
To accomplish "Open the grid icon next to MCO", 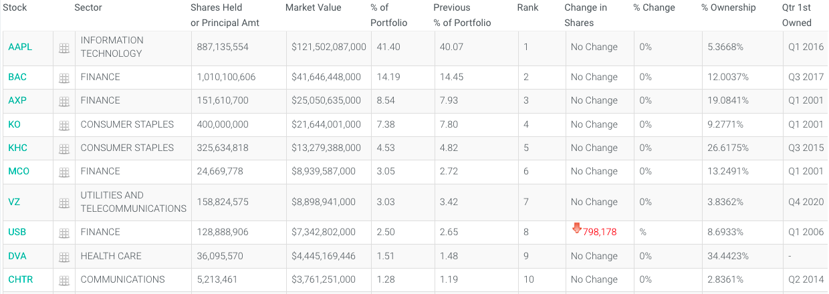I will (64, 172).
